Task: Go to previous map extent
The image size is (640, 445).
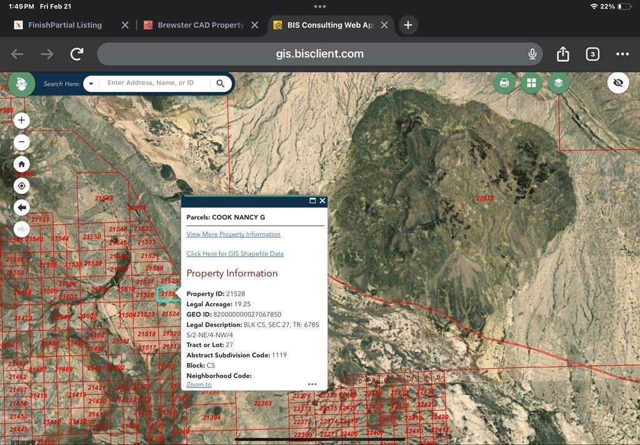Action: click(22, 207)
